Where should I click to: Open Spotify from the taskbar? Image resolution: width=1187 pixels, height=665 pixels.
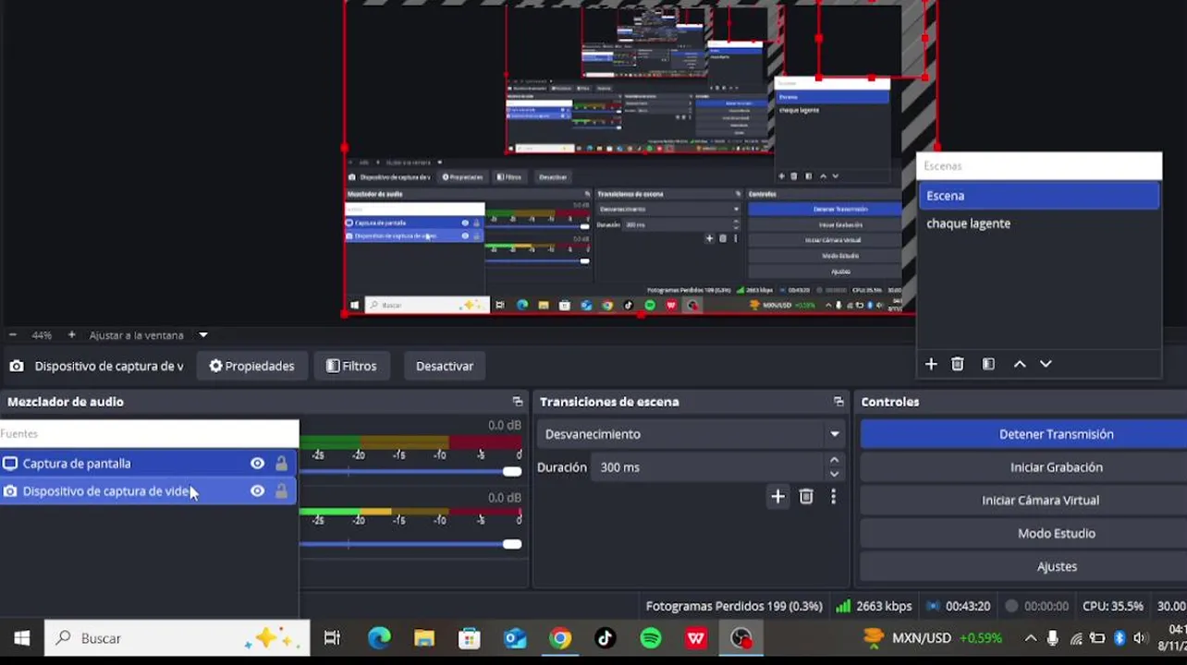(651, 638)
